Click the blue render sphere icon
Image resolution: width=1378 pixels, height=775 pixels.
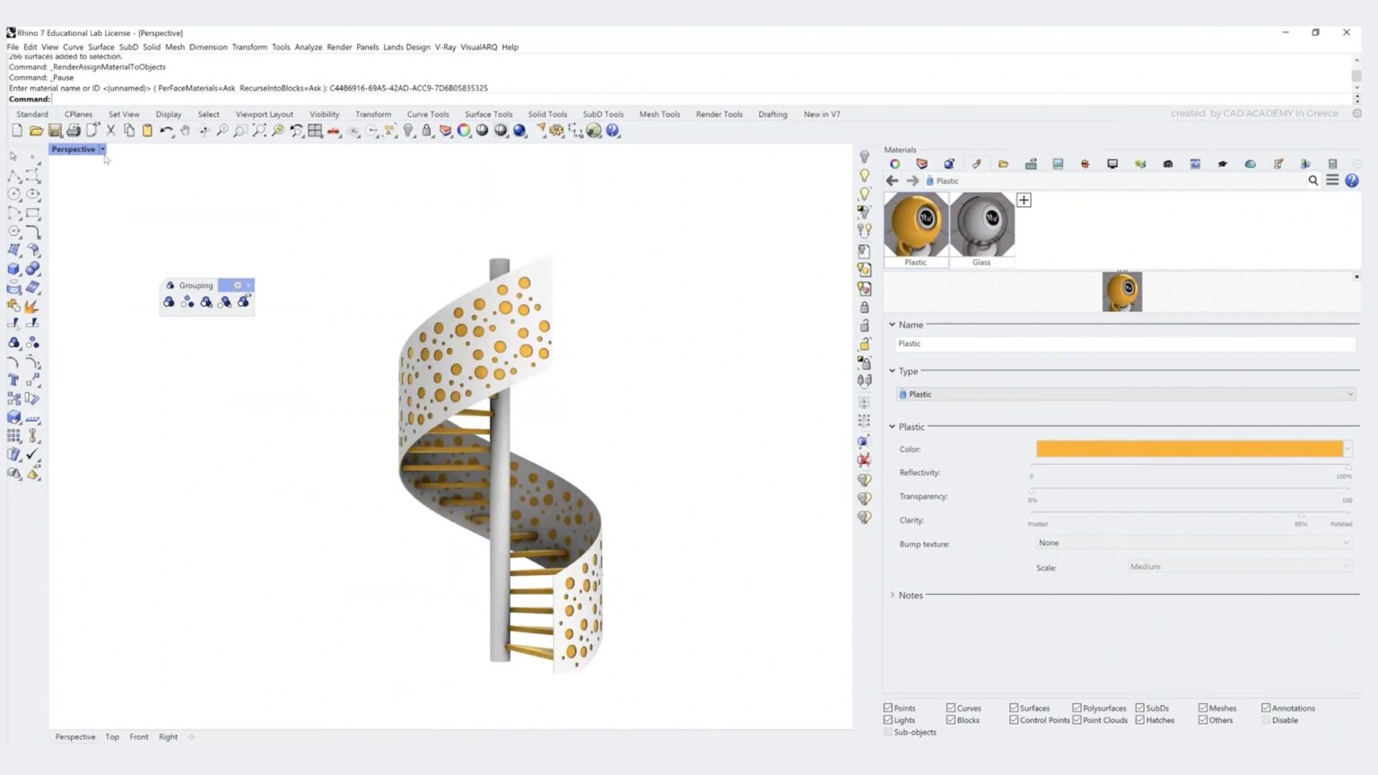(519, 131)
